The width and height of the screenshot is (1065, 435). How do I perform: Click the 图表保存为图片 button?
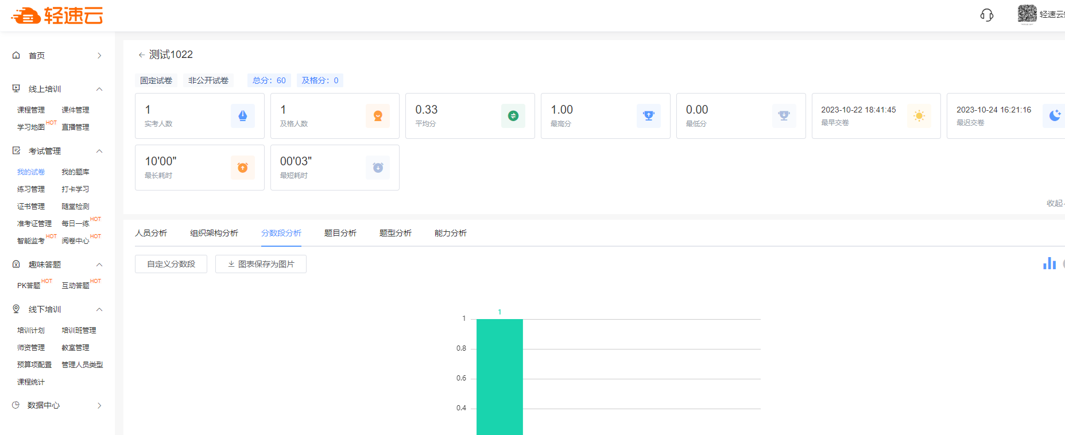(x=261, y=264)
